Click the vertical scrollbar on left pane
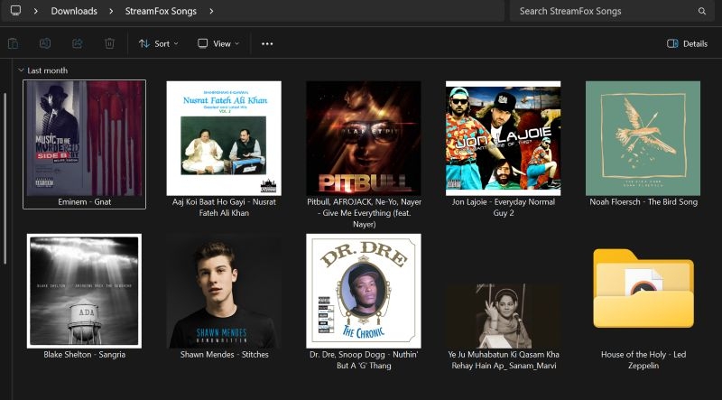The width and height of the screenshot is (722, 400). [x=5, y=179]
